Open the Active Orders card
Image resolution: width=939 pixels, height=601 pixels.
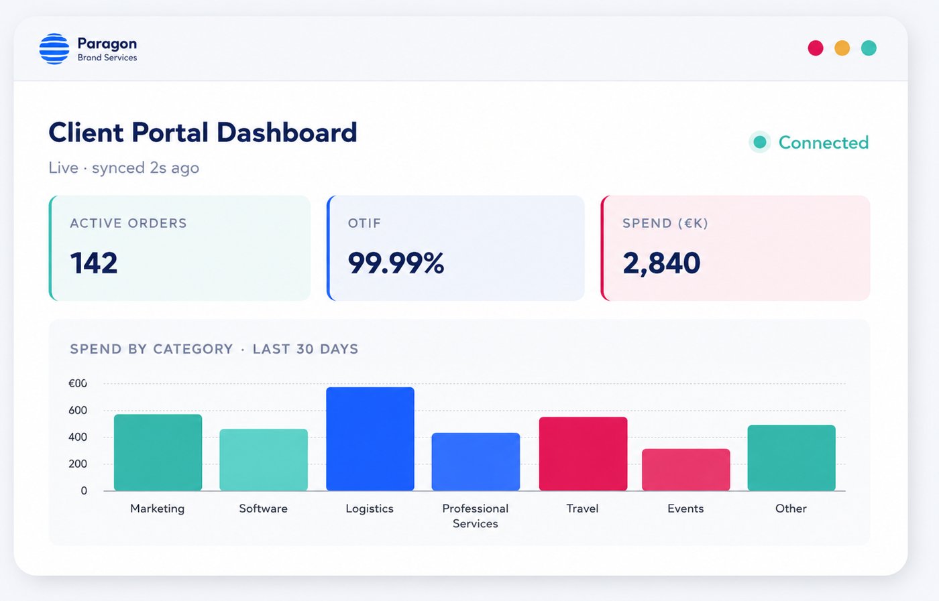[x=180, y=248]
